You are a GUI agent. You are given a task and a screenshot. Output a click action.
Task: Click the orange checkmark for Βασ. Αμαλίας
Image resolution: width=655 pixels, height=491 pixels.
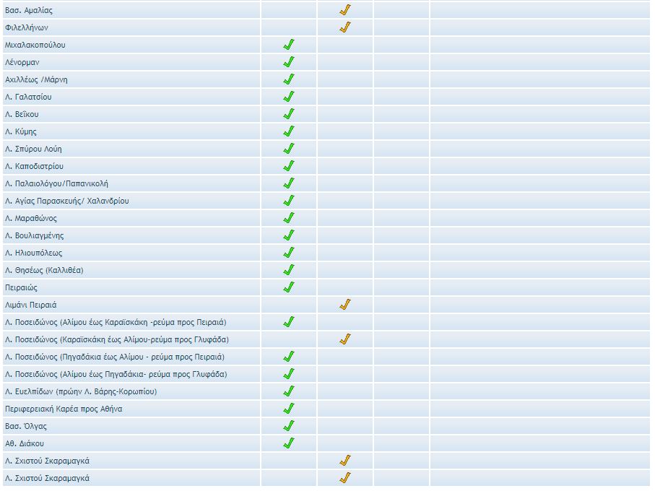[344, 10]
